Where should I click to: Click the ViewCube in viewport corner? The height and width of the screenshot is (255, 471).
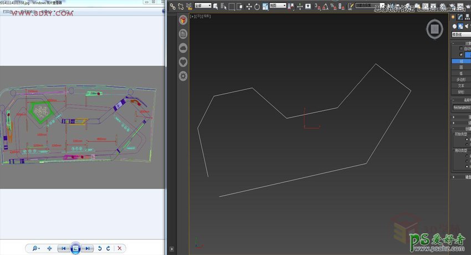click(x=434, y=29)
